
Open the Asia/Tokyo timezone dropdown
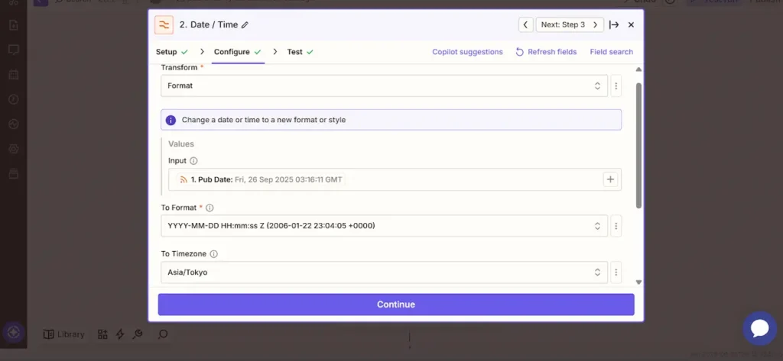point(384,272)
